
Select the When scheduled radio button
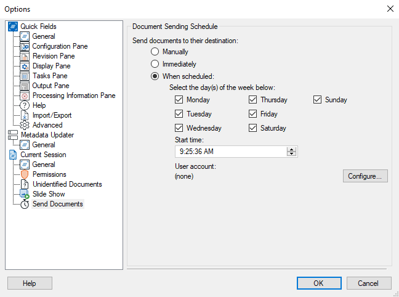tap(155, 76)
